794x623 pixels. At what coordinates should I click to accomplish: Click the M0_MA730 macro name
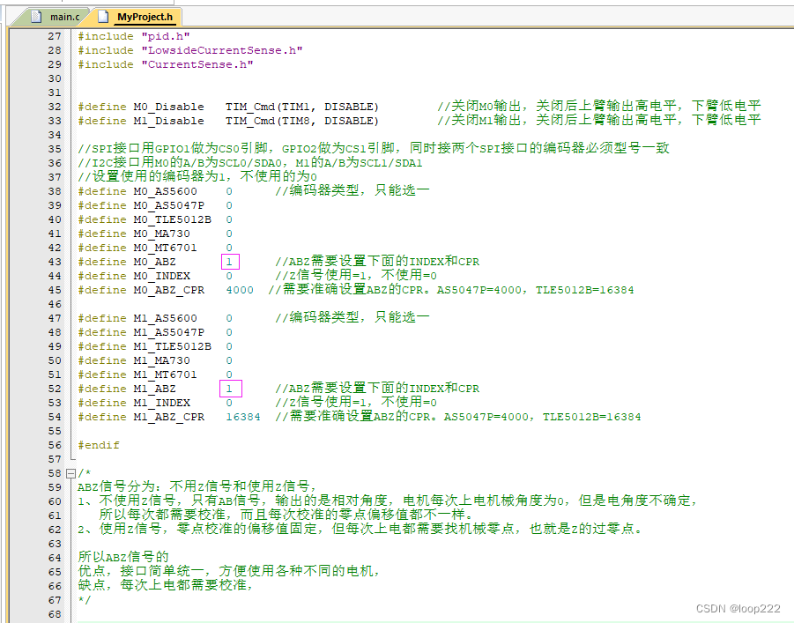pos(161,234)
